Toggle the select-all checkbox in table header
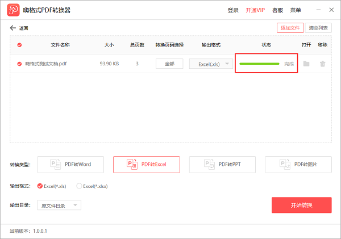 click(x=19, y=45)
